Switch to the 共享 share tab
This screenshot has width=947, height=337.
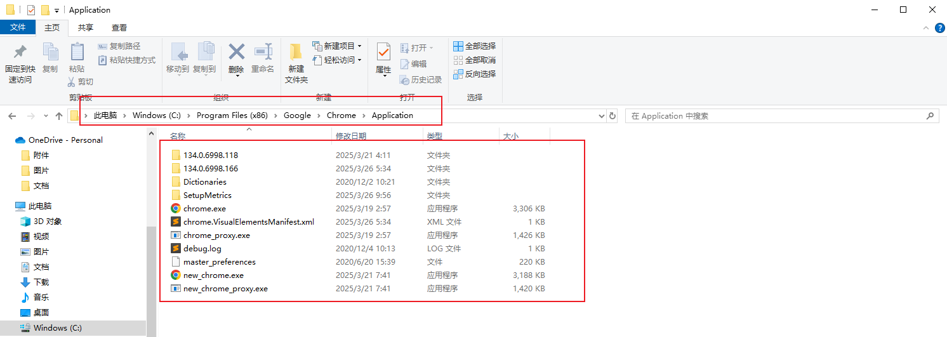tap(86, 27)
